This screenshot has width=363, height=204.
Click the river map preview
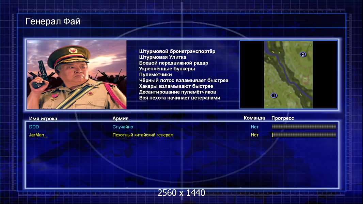(x=288, y=74)
